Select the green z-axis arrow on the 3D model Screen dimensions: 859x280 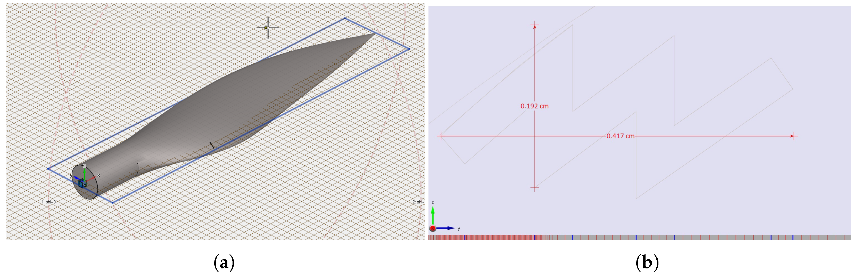point(85,174)
